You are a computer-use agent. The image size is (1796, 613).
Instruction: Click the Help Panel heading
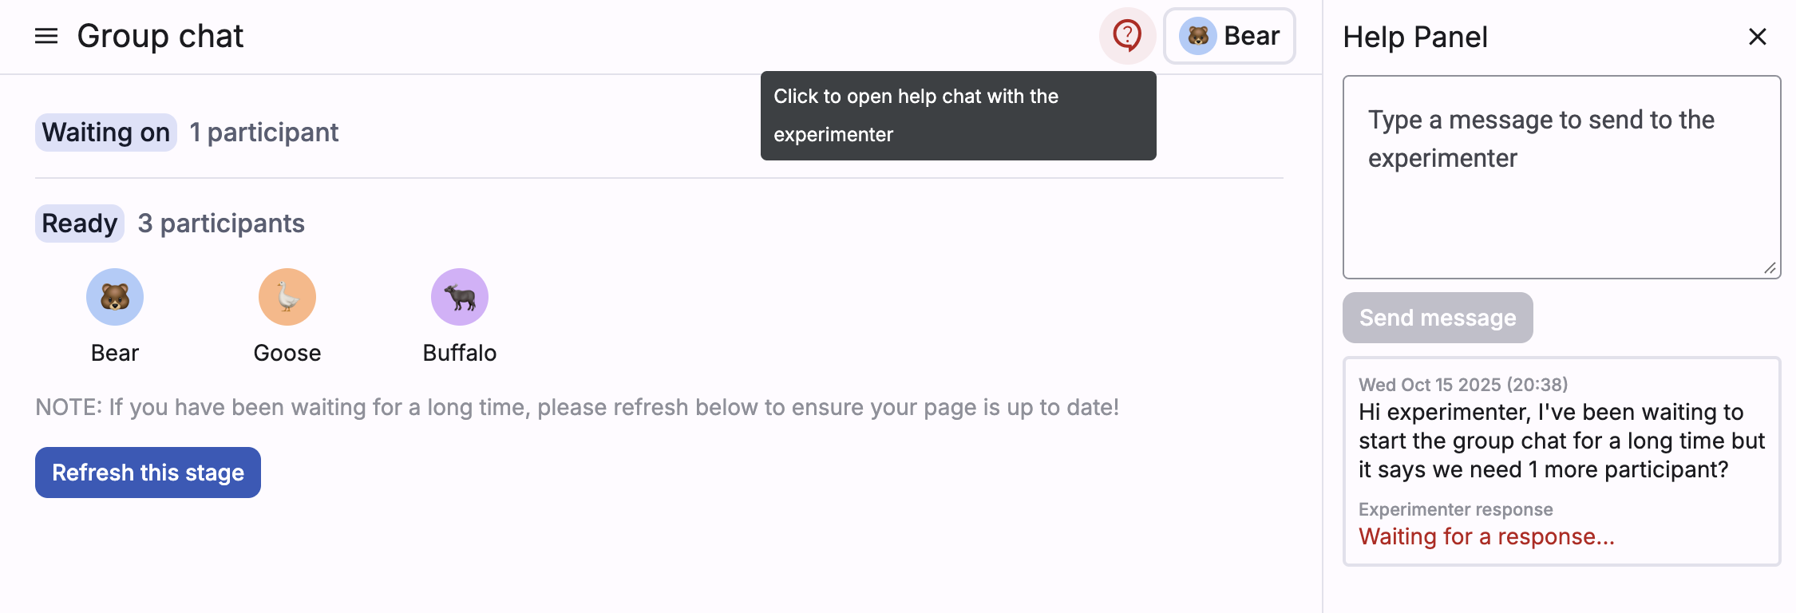pos(1414,37)
